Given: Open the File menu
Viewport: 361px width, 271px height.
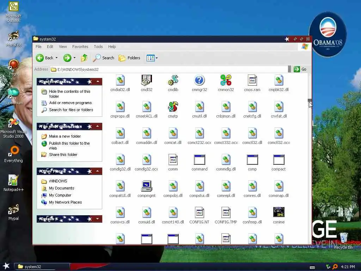Looking at the screenshot, I should [38, 47].
